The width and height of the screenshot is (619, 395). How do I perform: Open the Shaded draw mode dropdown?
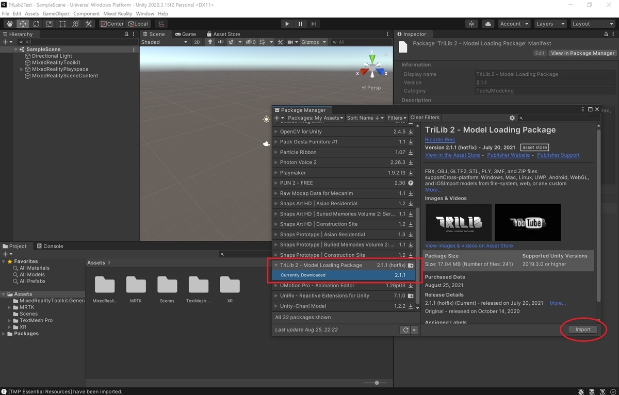click(165, 42)
